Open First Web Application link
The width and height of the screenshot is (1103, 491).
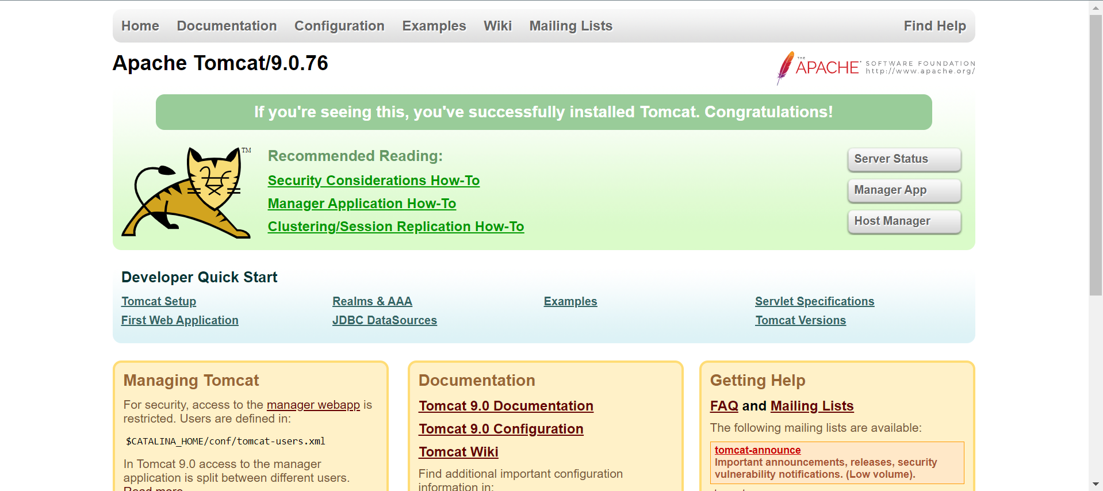click(179, 320)
